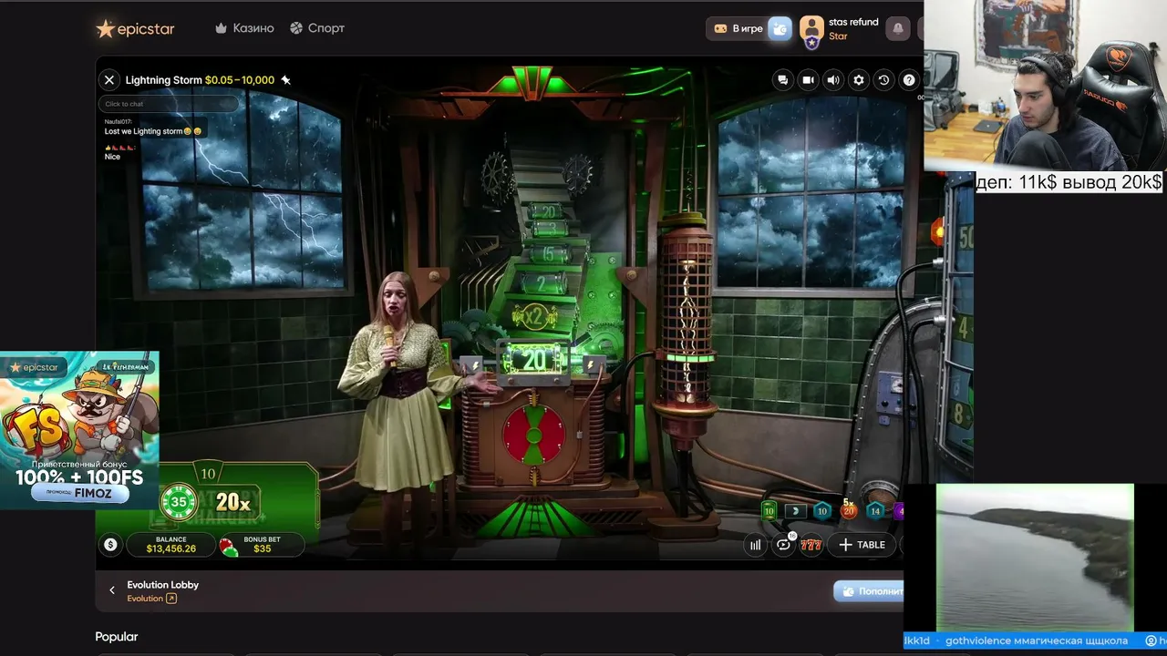Add Lightning Storm to favorites
Image resolution: width=1167 pixels, height=656 pixels.
(x=285, y=80)
